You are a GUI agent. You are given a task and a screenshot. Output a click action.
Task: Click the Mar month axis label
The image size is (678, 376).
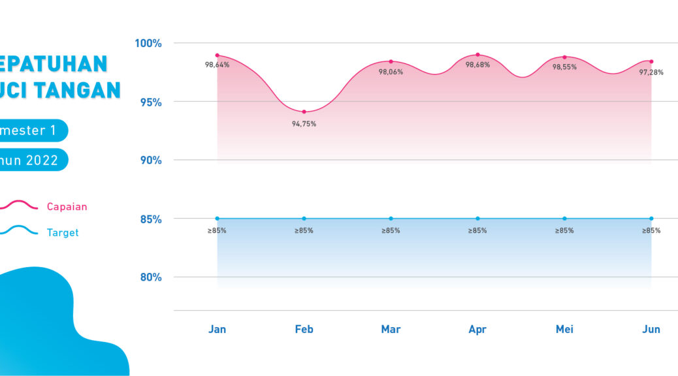pyautogui.click(x=391, y=329)
